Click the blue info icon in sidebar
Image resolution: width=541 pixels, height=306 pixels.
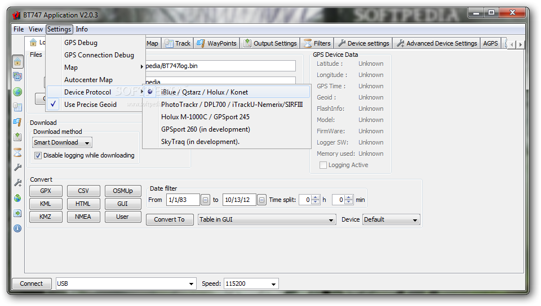point(17,228)
